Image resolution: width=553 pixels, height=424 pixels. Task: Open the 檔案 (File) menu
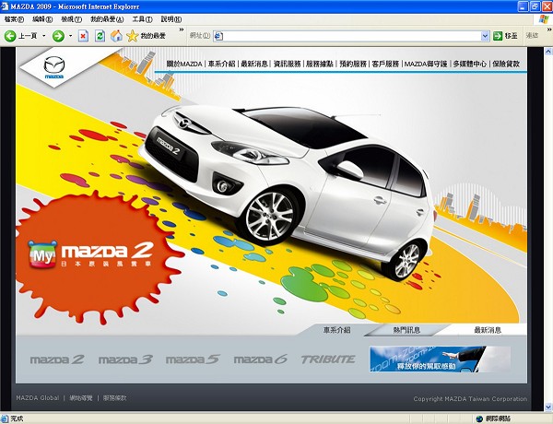(x=14, y=18)
